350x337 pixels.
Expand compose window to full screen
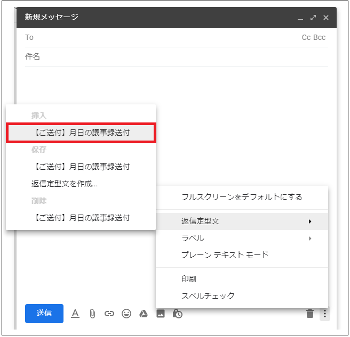[313, 18]
